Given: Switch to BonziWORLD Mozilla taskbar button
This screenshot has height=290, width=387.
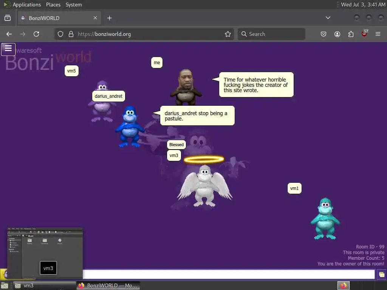Looking at the screenshot, I should tap(108, 285).
